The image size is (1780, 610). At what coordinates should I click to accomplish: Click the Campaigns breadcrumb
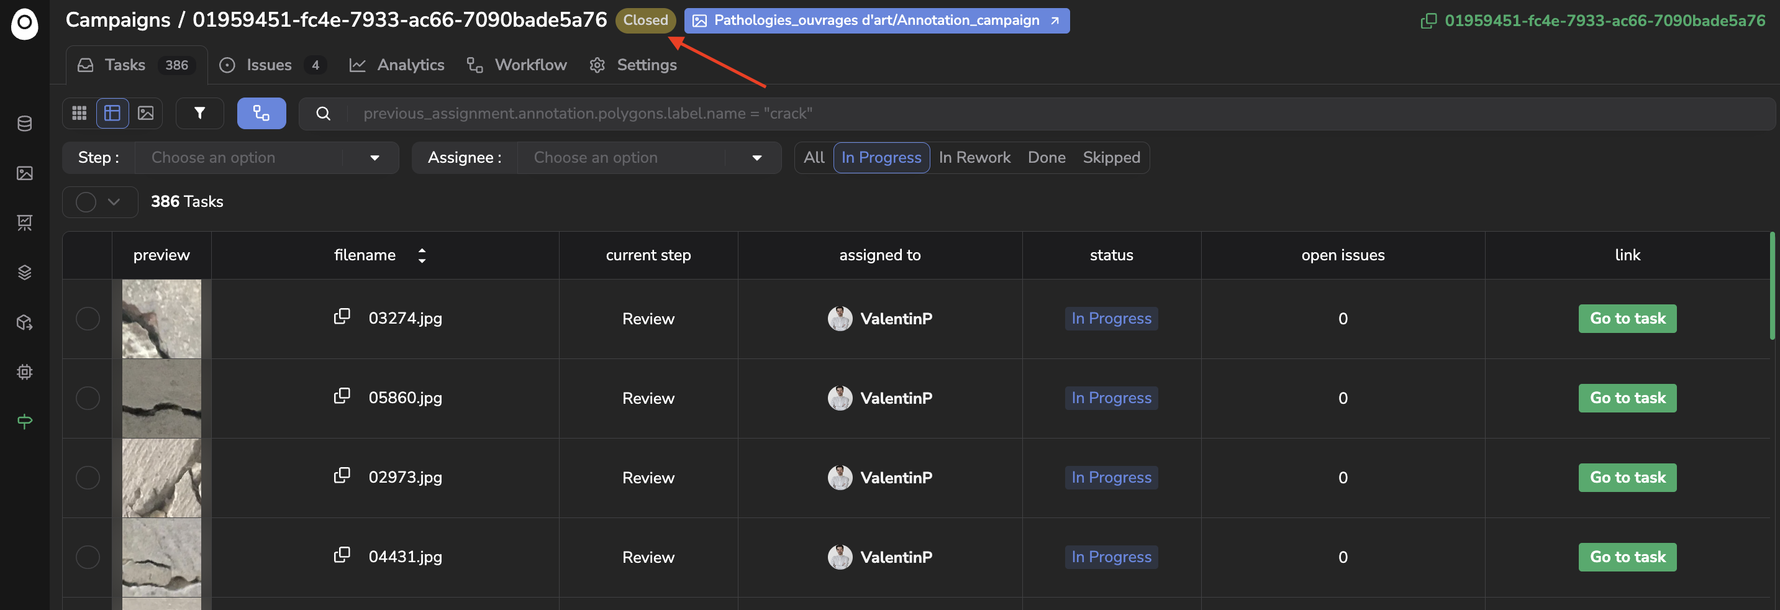pyautogui.click(x=118, y=20)
